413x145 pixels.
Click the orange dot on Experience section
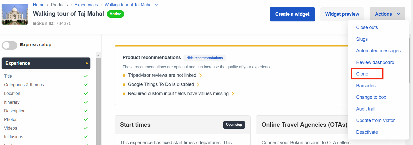click(87, 63)
